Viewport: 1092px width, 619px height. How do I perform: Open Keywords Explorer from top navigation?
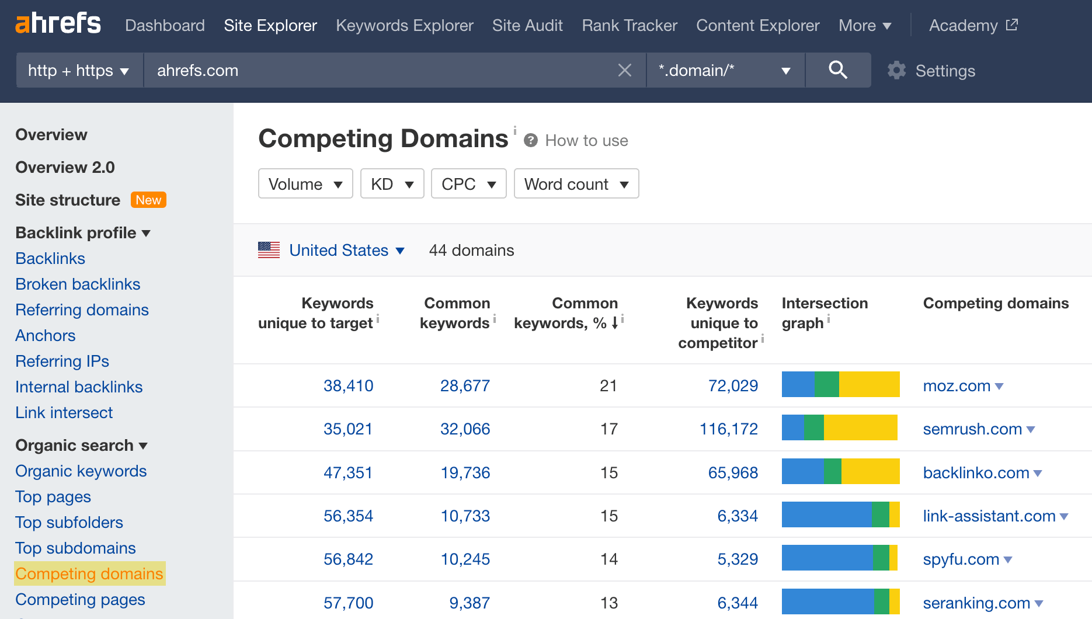point(404,25)
